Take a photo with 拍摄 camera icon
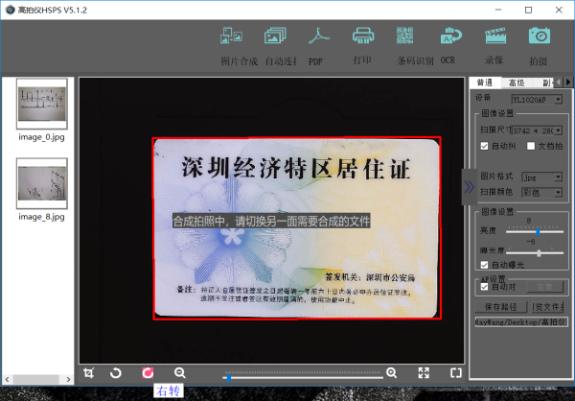Viewport: 575px width, 401px height. [x=539, y=35]
